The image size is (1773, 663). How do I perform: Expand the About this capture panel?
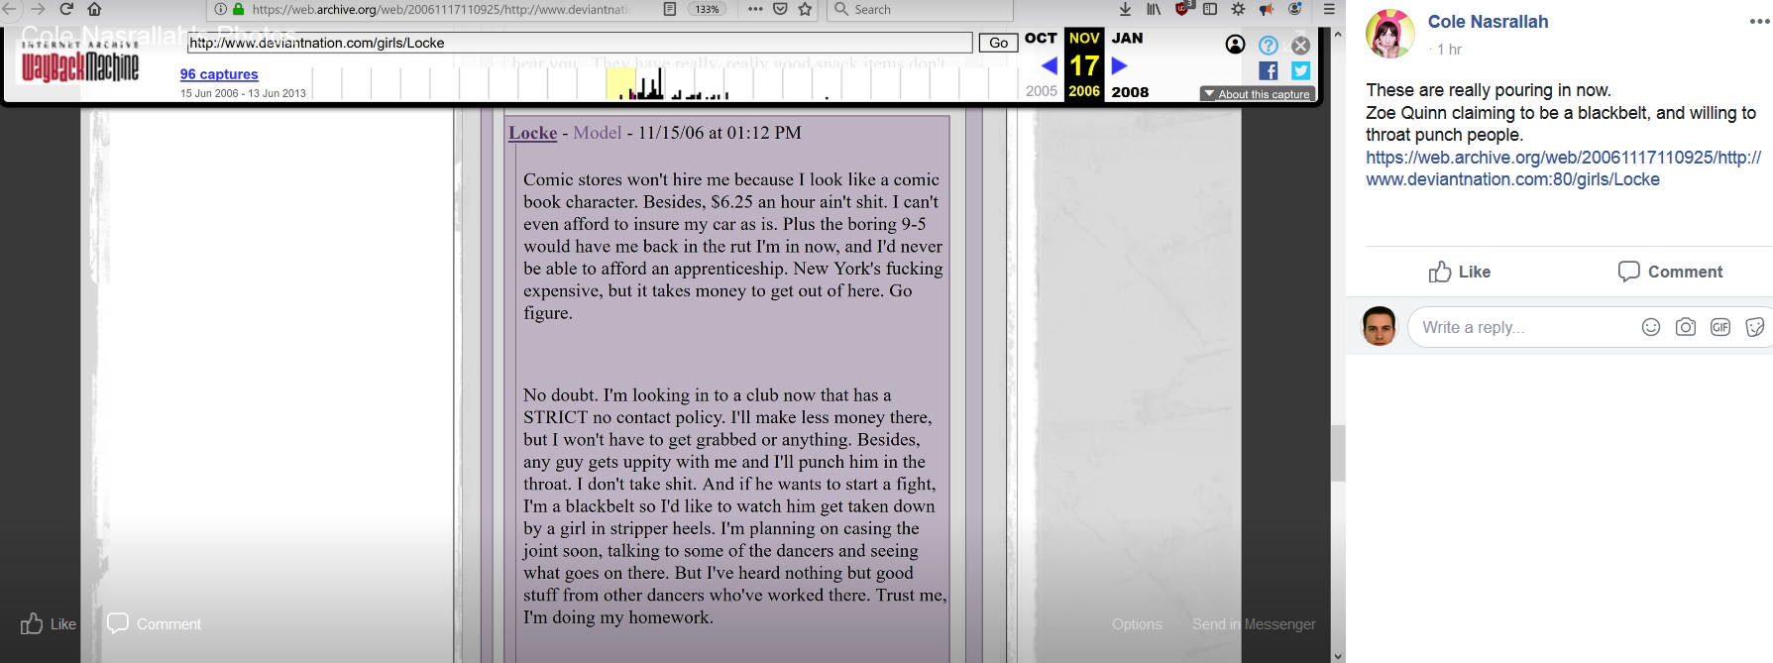click(x=1258, y=94)
